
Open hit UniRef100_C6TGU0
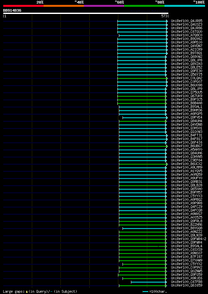click(187, 32)
